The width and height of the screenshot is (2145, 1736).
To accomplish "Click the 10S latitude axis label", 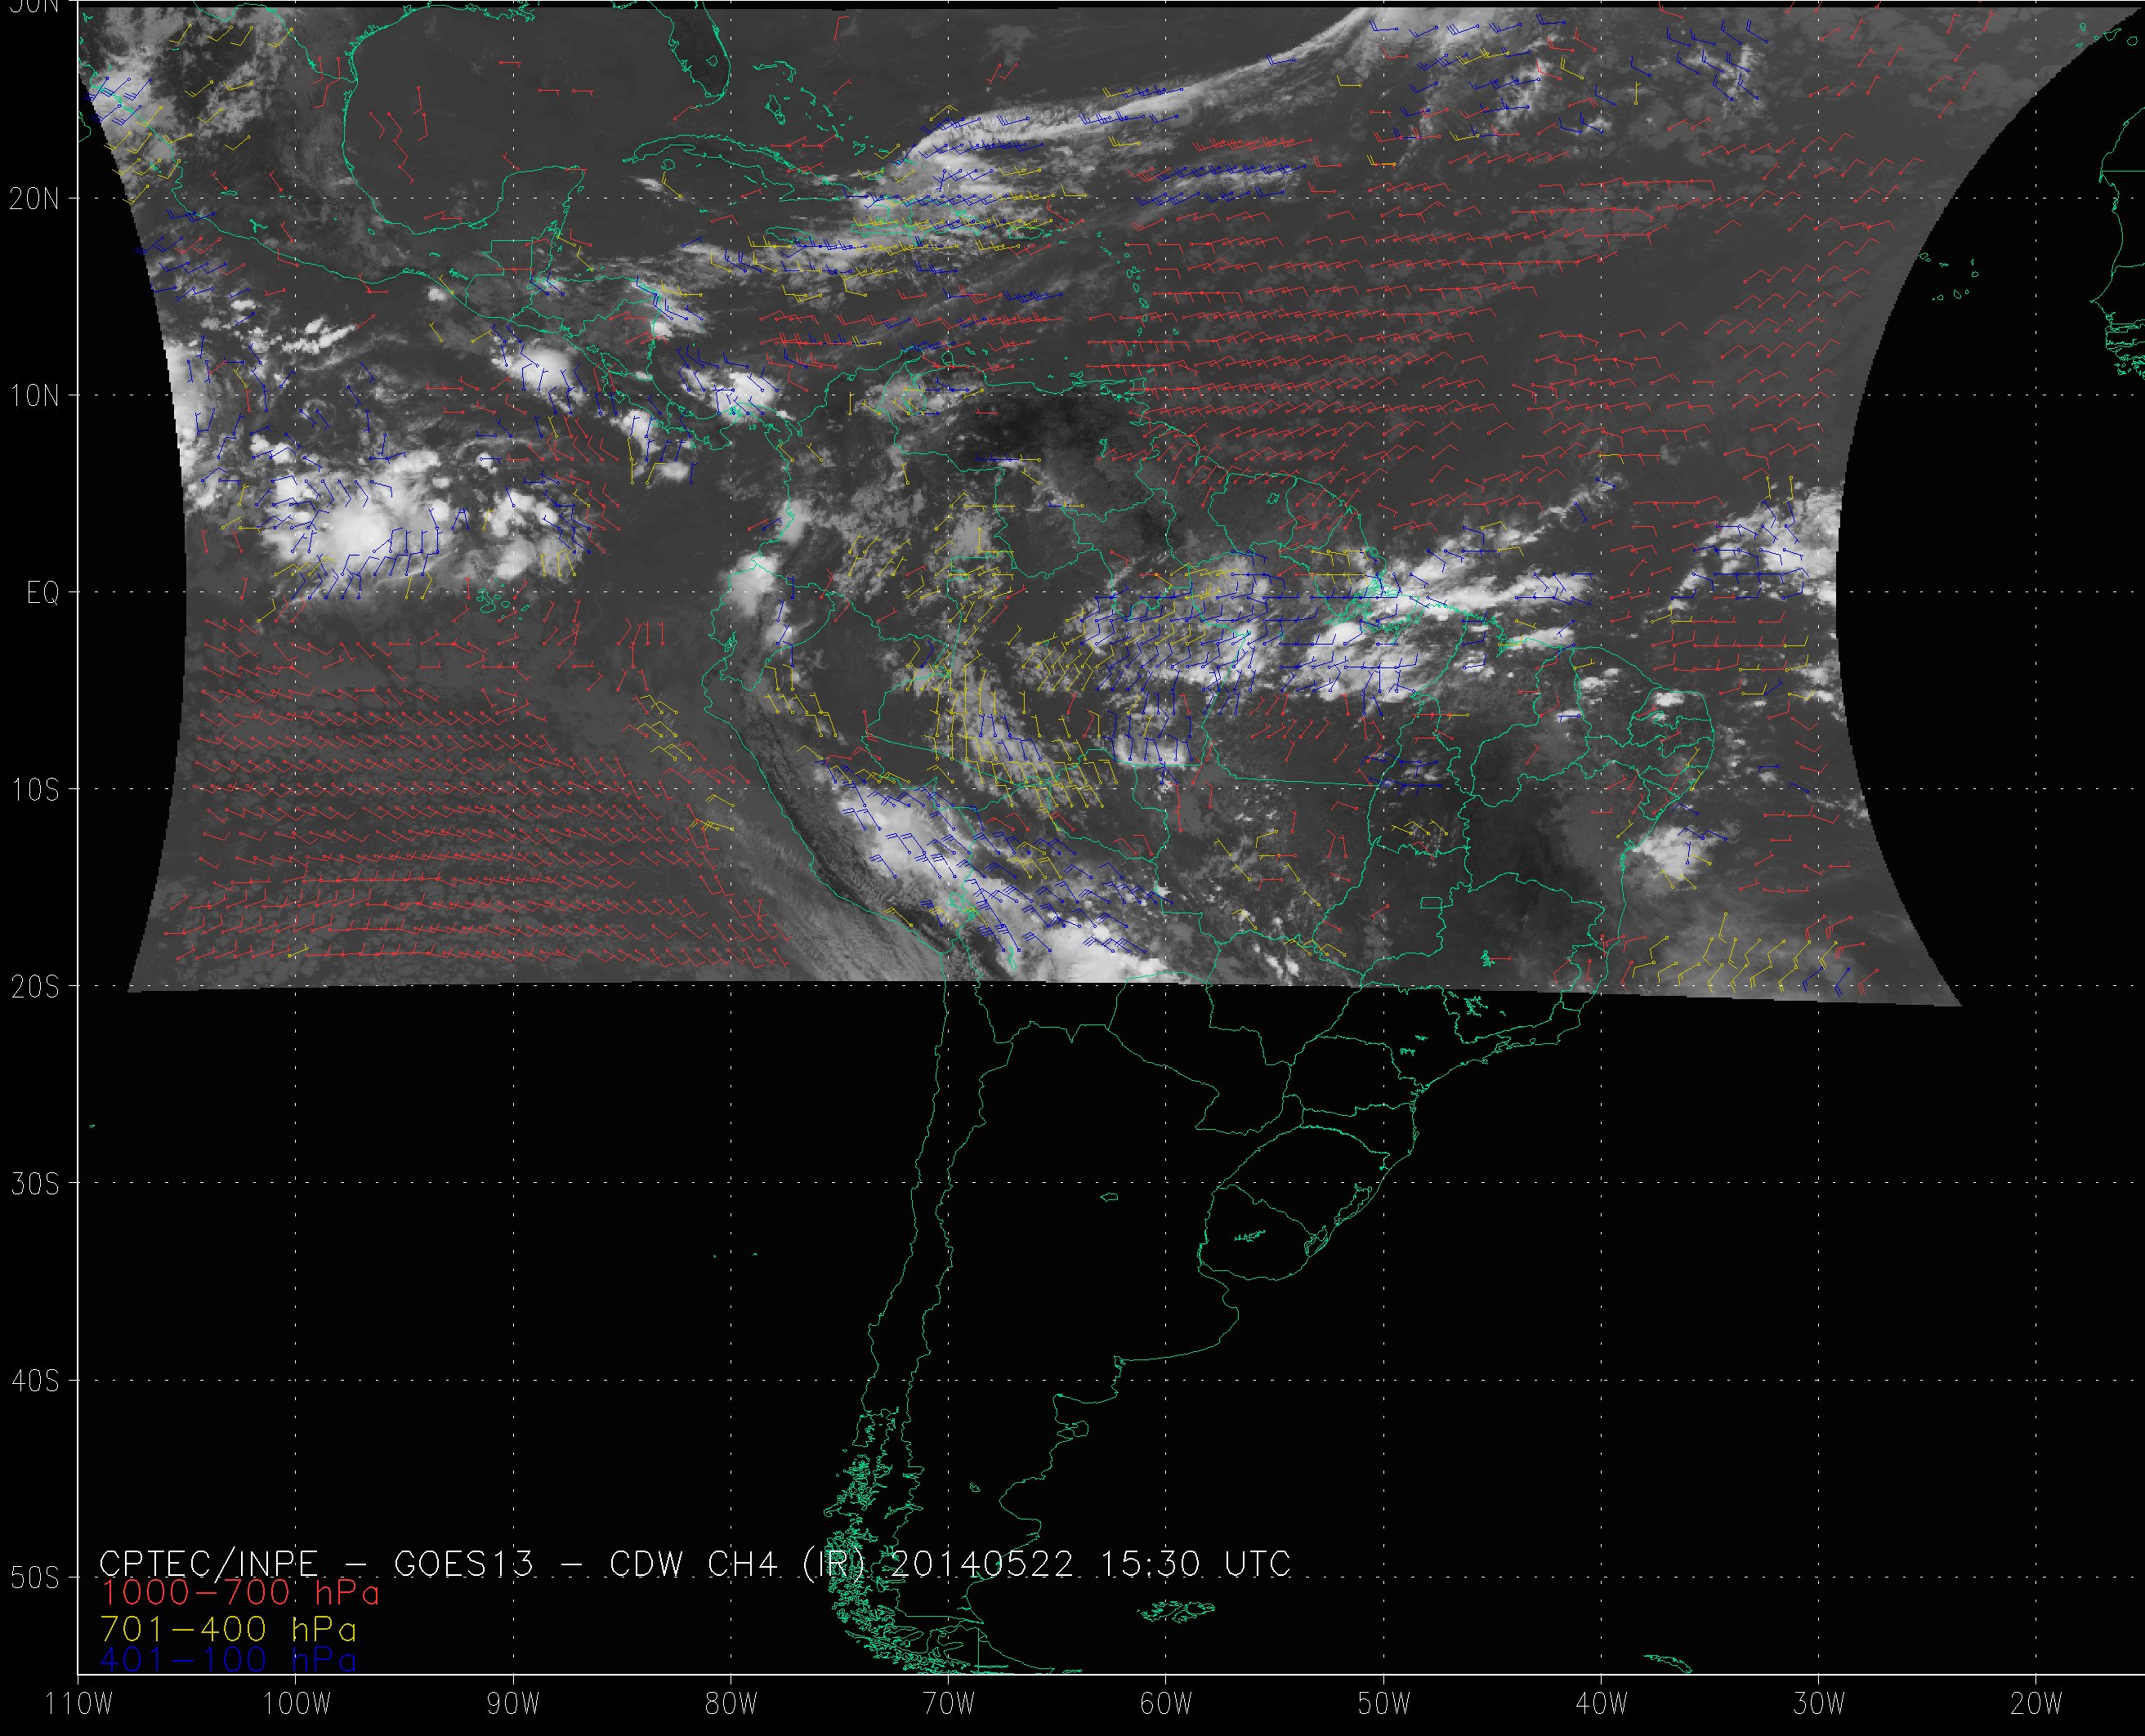I will click(34, 790).
